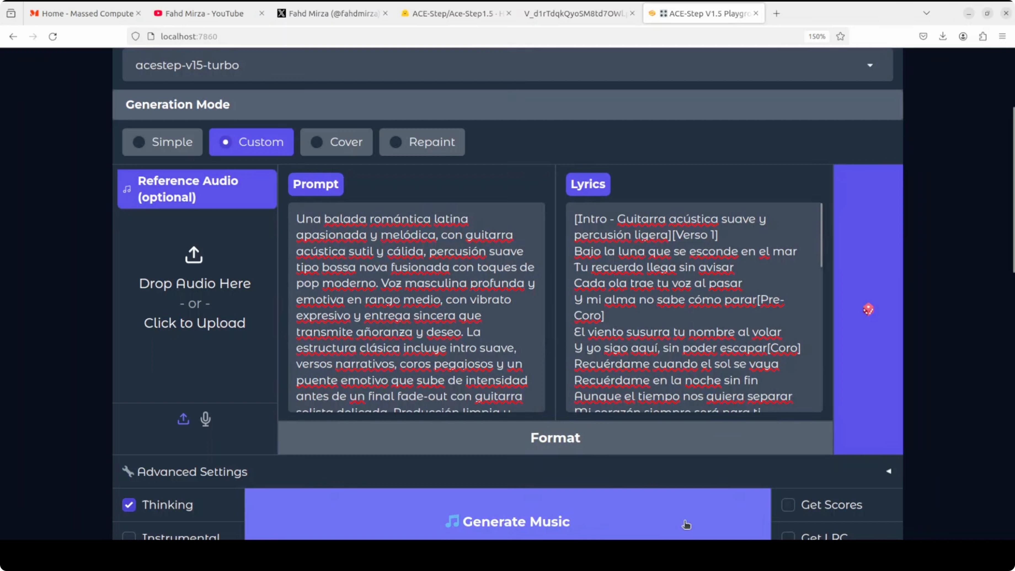Open browser extensions puzzle icon
1015x571 pixels.
(x=983, y=37)
